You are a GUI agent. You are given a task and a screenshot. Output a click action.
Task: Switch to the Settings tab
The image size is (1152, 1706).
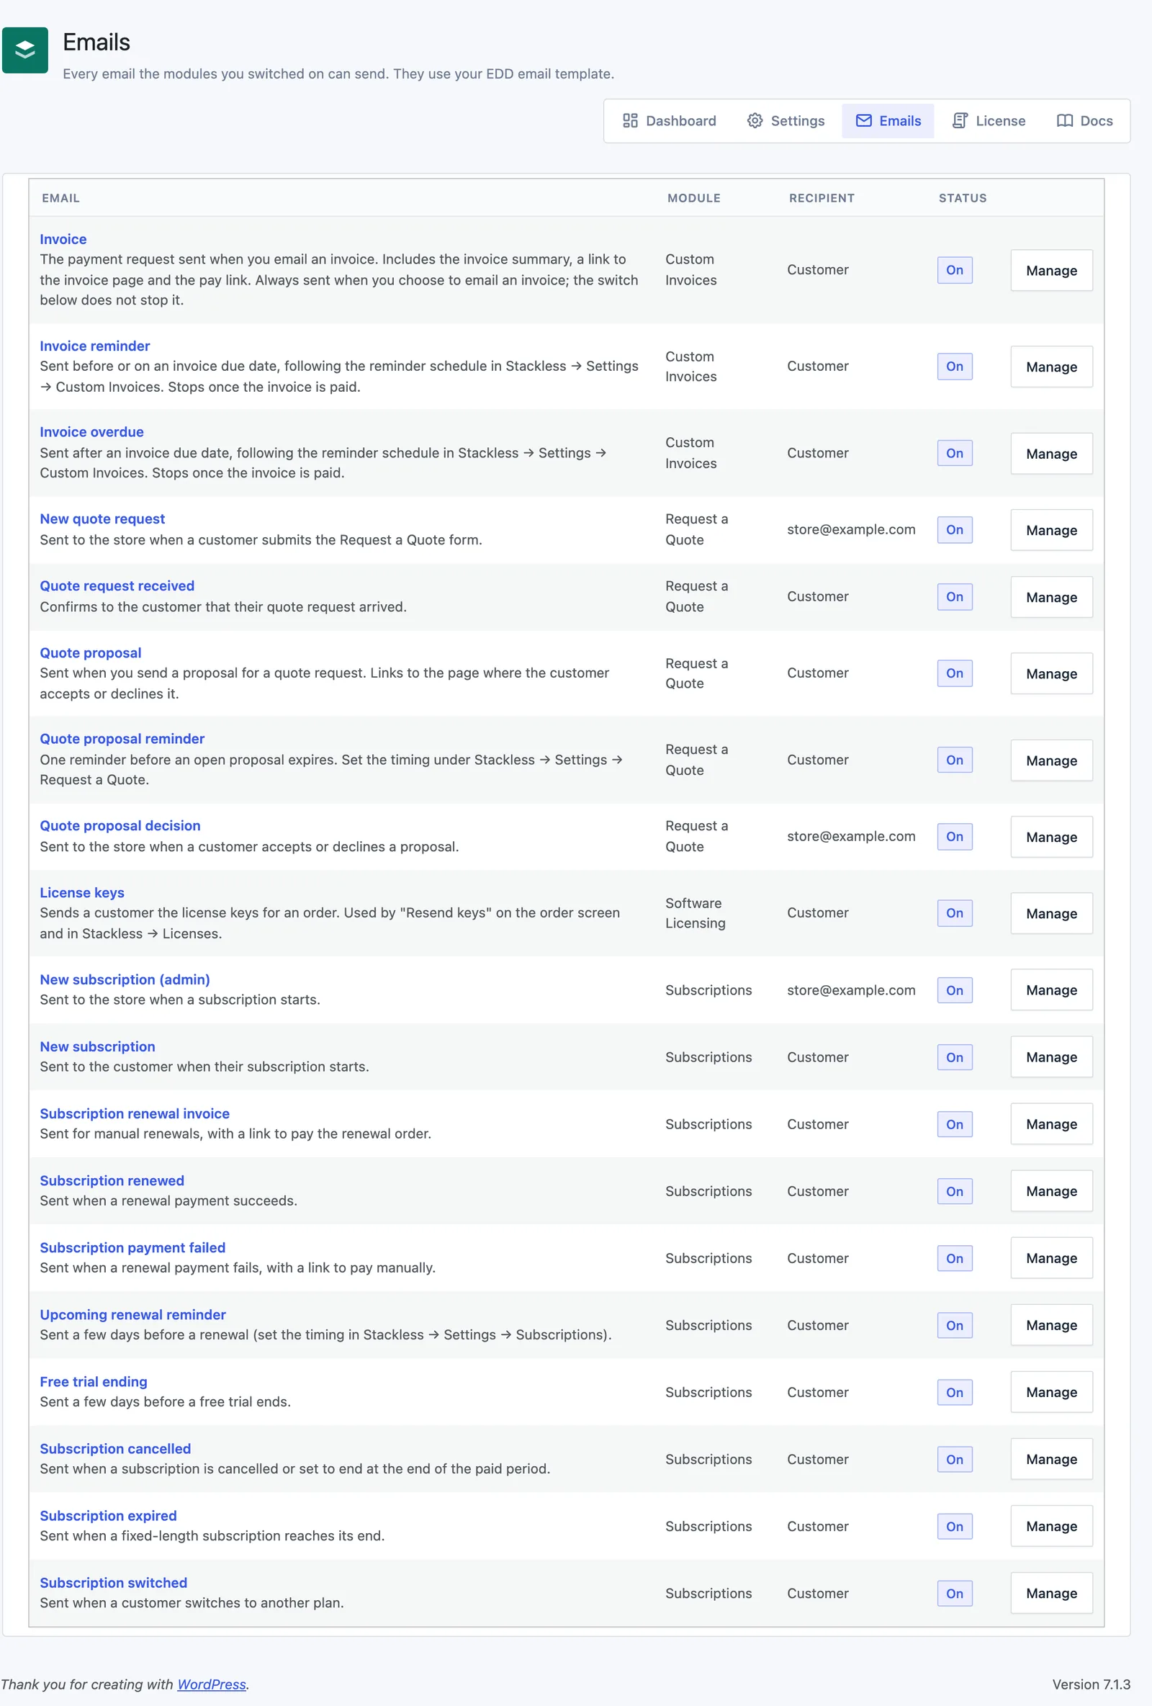tap(785, 120)
